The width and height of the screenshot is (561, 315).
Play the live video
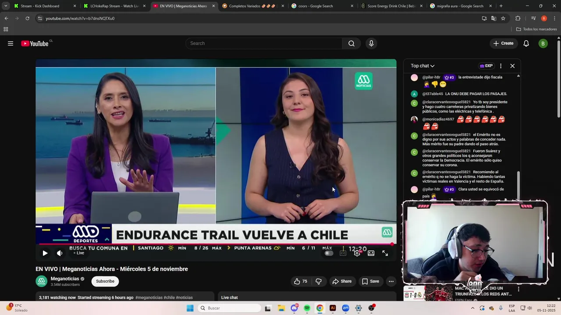tap(45, 253)
